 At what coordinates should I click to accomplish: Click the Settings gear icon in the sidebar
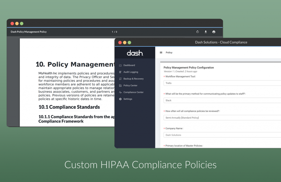(120, 99)
